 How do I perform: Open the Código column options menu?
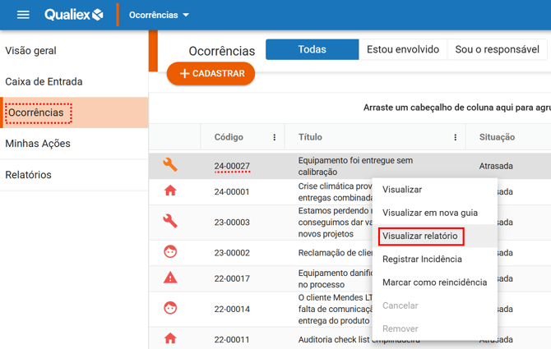tap(275, 137)
